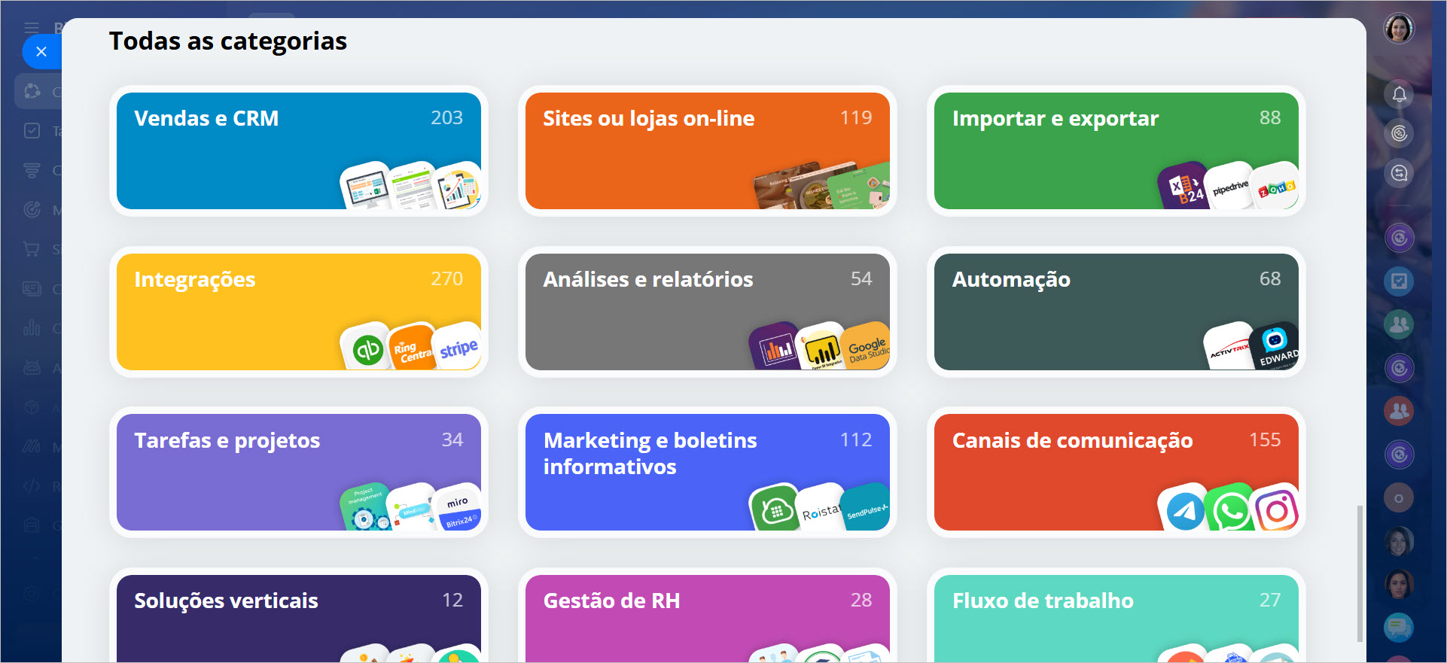
Task: Open the Importar e exportar category
Action: coord(1116,151)
